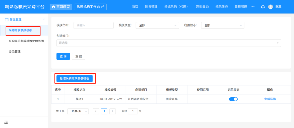Click the 代理机构工作台 switch button
Screen dimensions: 294x128
pyautogui.click(x=90, y=7)
